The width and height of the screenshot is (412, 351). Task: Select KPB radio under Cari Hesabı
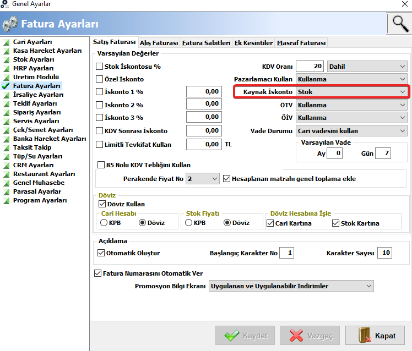click(x=104, y=223)
